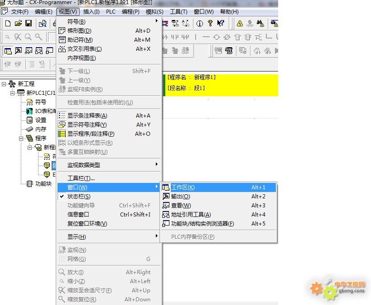The image size is (371, 305).
Task: Click the increase indent toolbar icon
Action: point(18,64)
